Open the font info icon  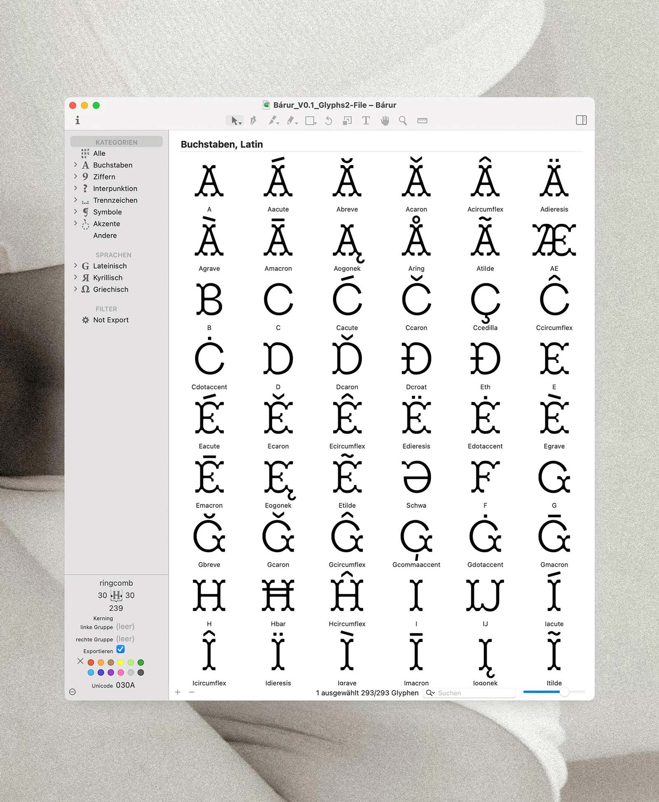tap(77, 120)
